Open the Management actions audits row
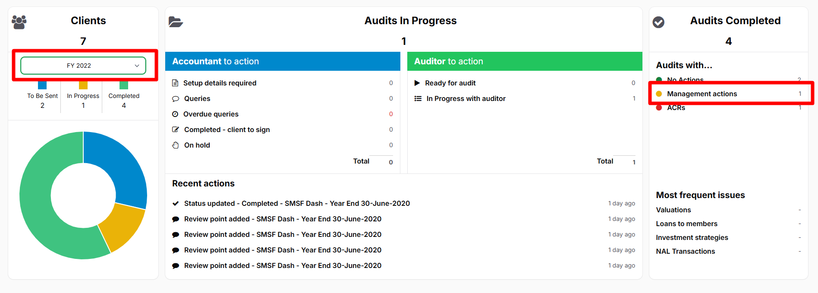This screenshot has width=818, height=293. coord(729,94)
